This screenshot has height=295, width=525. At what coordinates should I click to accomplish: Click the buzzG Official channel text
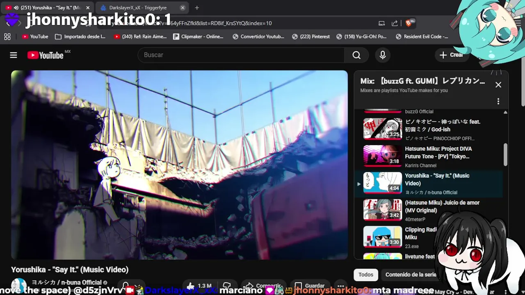419,111
